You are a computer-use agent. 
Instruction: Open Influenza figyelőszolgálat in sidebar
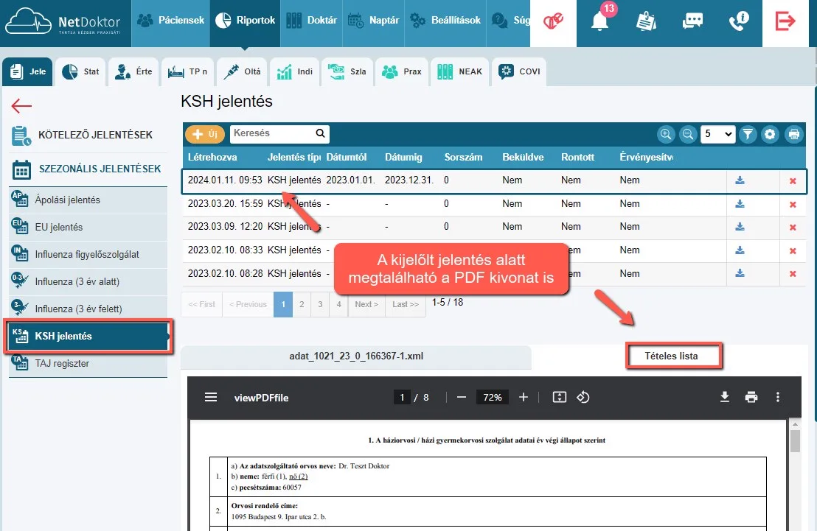coord(88,255)
